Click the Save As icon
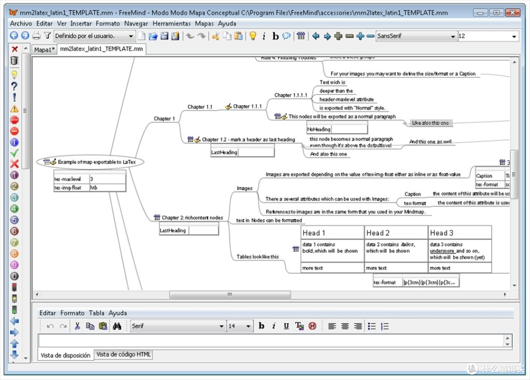This screenshot has width=530, height=380. [175, 36]
